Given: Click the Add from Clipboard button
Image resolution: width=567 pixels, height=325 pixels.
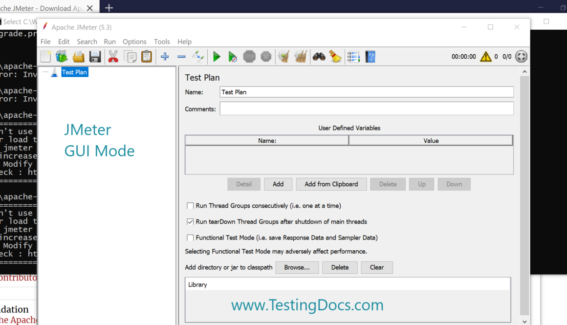Looking at the screenshot, I should 331,184.
